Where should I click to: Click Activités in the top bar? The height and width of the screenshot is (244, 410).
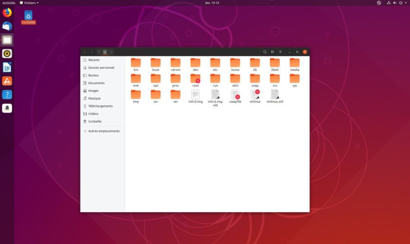pos(9,3)
